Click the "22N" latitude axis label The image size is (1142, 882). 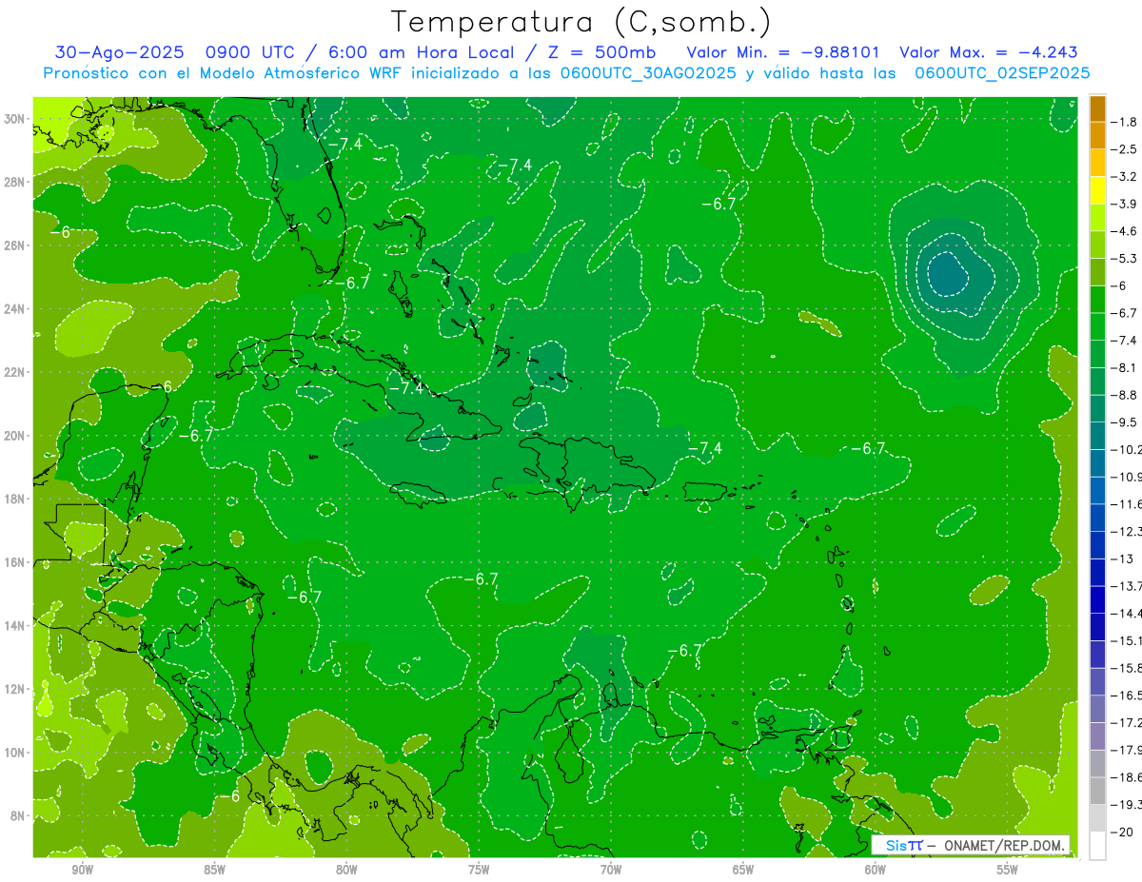[x=13, y=372]
